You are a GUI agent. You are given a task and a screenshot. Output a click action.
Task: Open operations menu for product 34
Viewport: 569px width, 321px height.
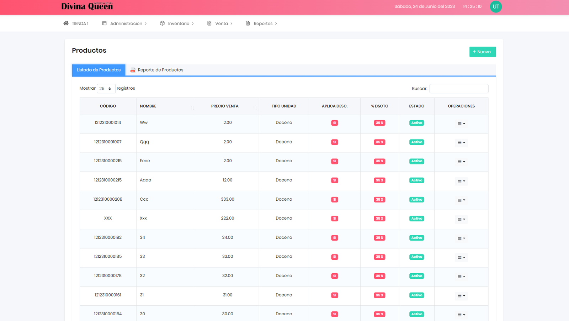pos(461,238)
